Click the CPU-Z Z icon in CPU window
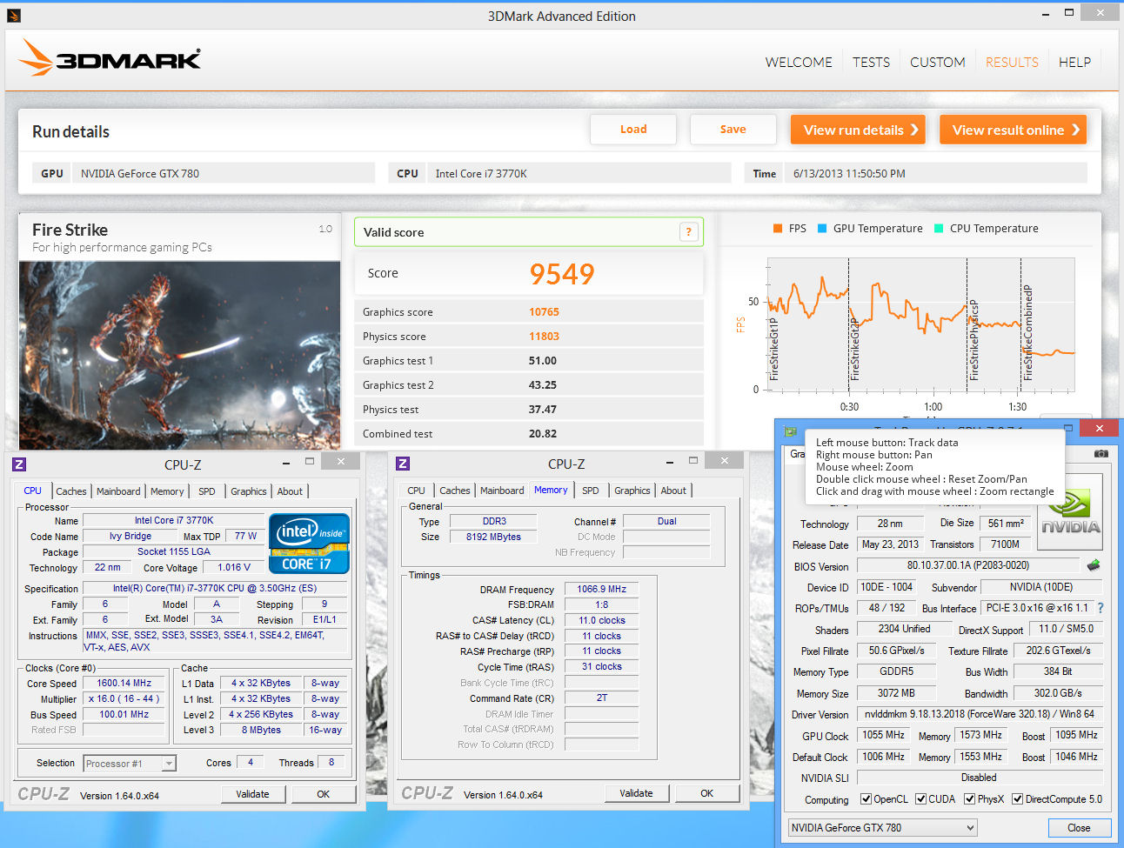Screen dimensions: 1124x848 [x=19, y=464]
